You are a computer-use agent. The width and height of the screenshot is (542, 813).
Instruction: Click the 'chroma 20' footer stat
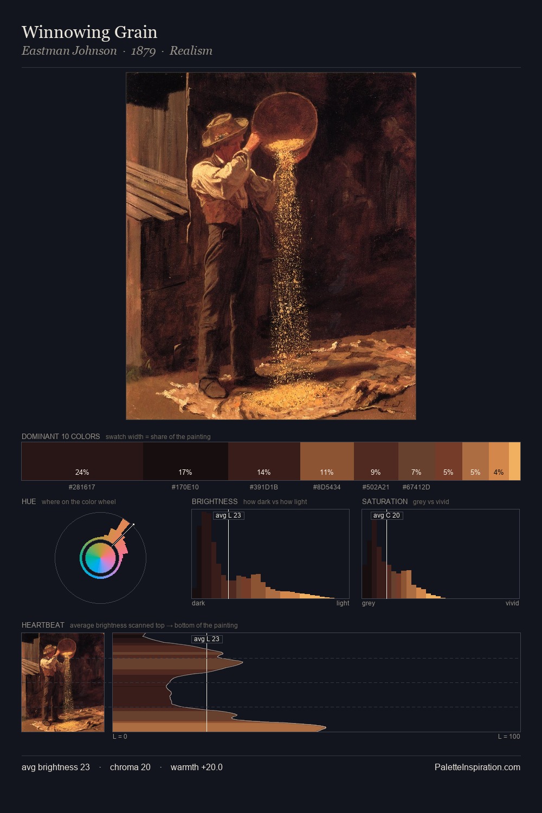(x=130, y=767)
